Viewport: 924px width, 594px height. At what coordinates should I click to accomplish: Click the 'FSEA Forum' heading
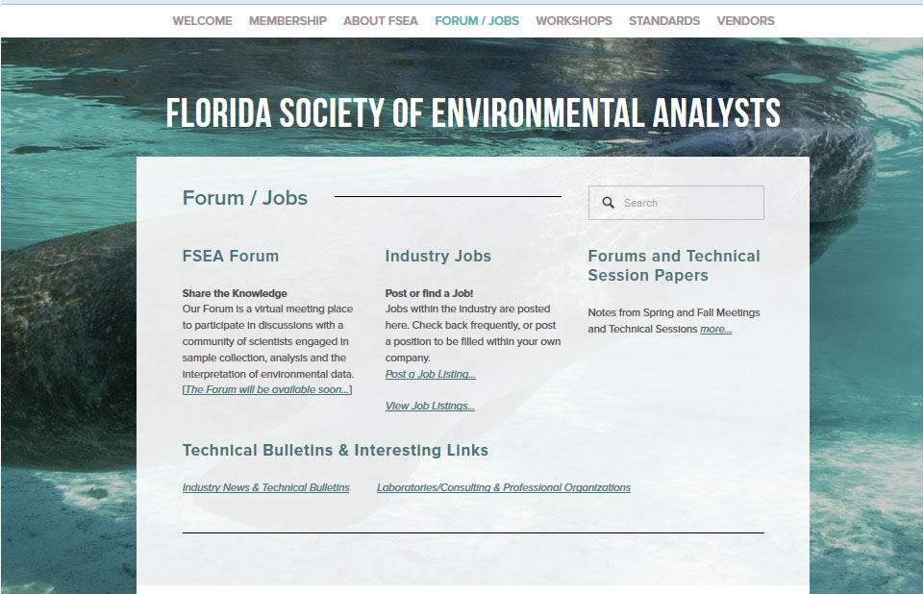coord(231,256)
